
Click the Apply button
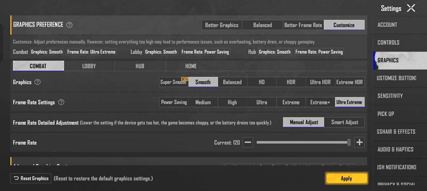[x=347, y=179]
